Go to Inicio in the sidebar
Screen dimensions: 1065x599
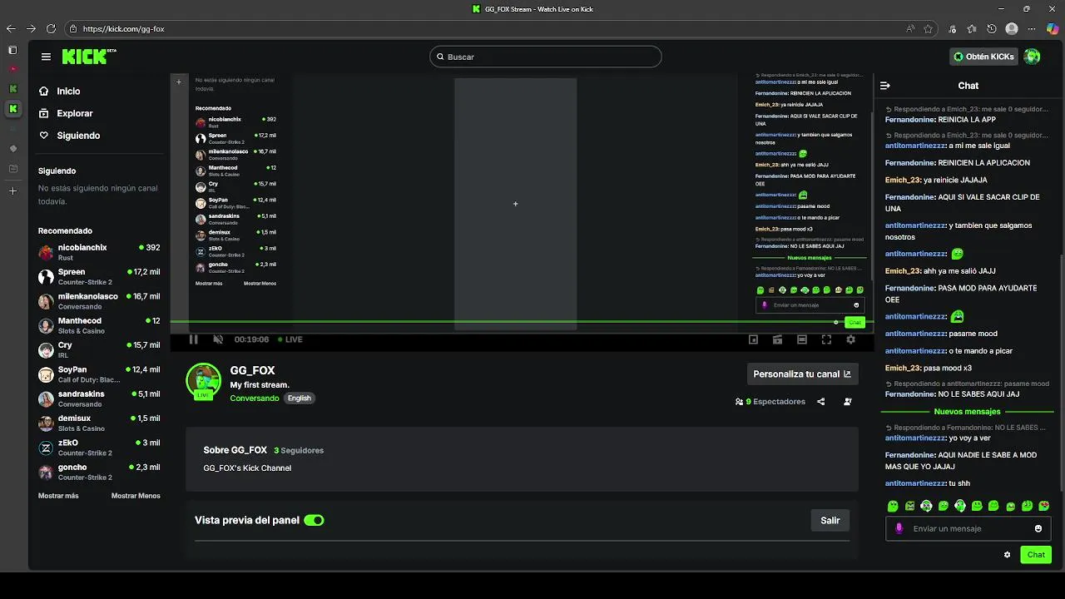pyautogui.click(x=60, y=92)
